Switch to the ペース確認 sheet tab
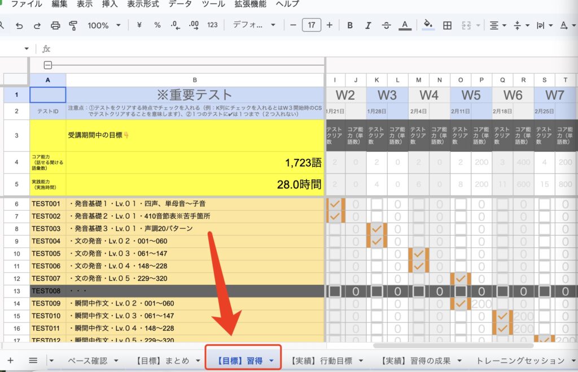Viewport: 578px width, 372px height. [87, 361]
